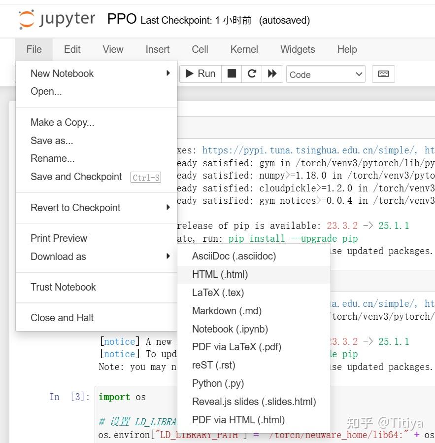This screenshot has height=443, width=435.
Task: Expand the New Notebook submenu
Action: coord(62,73)
